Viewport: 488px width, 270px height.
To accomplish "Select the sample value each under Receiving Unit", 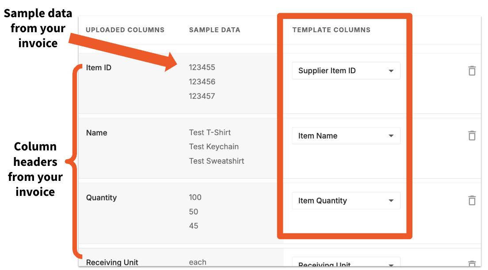I will pos(197,262).
